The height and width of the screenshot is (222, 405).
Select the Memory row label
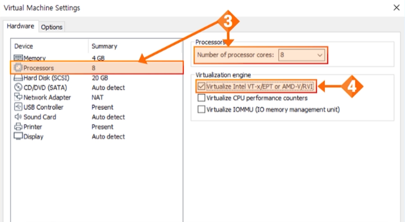(x=35, y=58)
